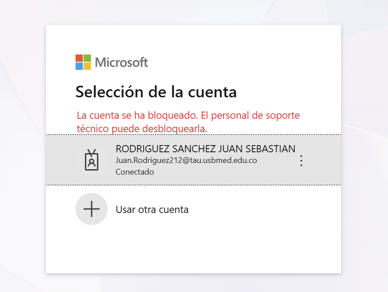The height and width of the screenshot is (292, 388).
Task: Select the green square in the Microsoft logo
Action: pos(87,58)
